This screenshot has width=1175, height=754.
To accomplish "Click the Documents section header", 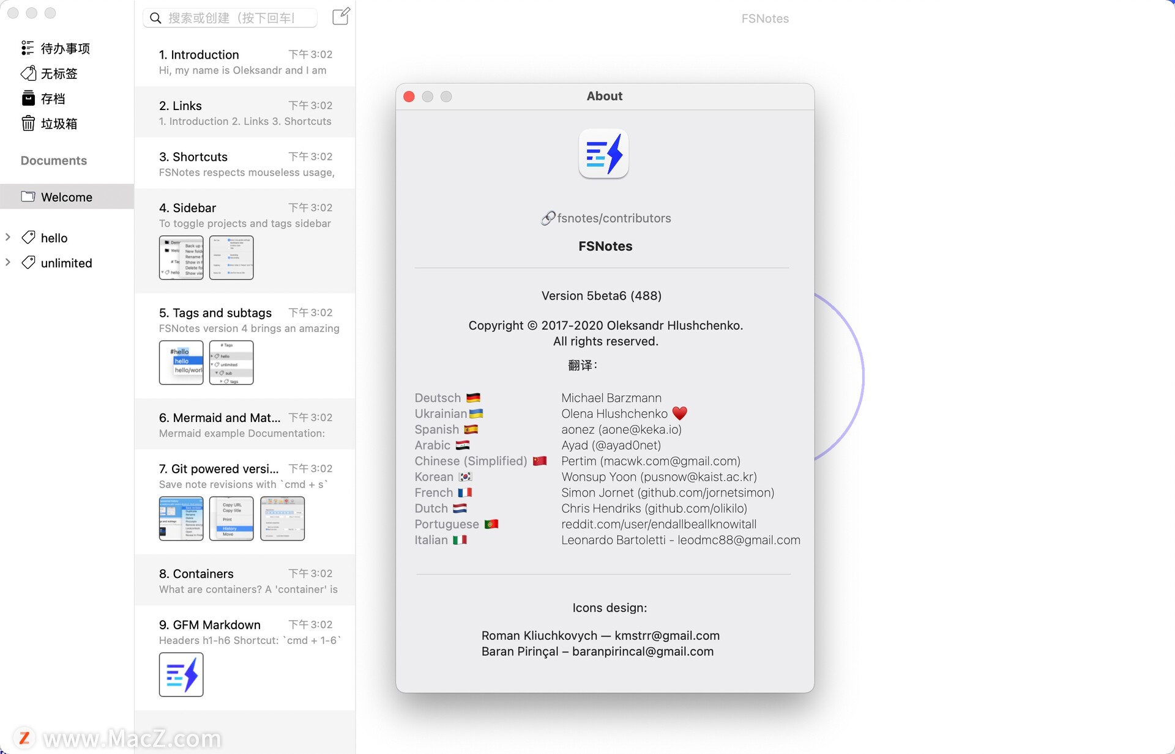I will tap(54, 160).
